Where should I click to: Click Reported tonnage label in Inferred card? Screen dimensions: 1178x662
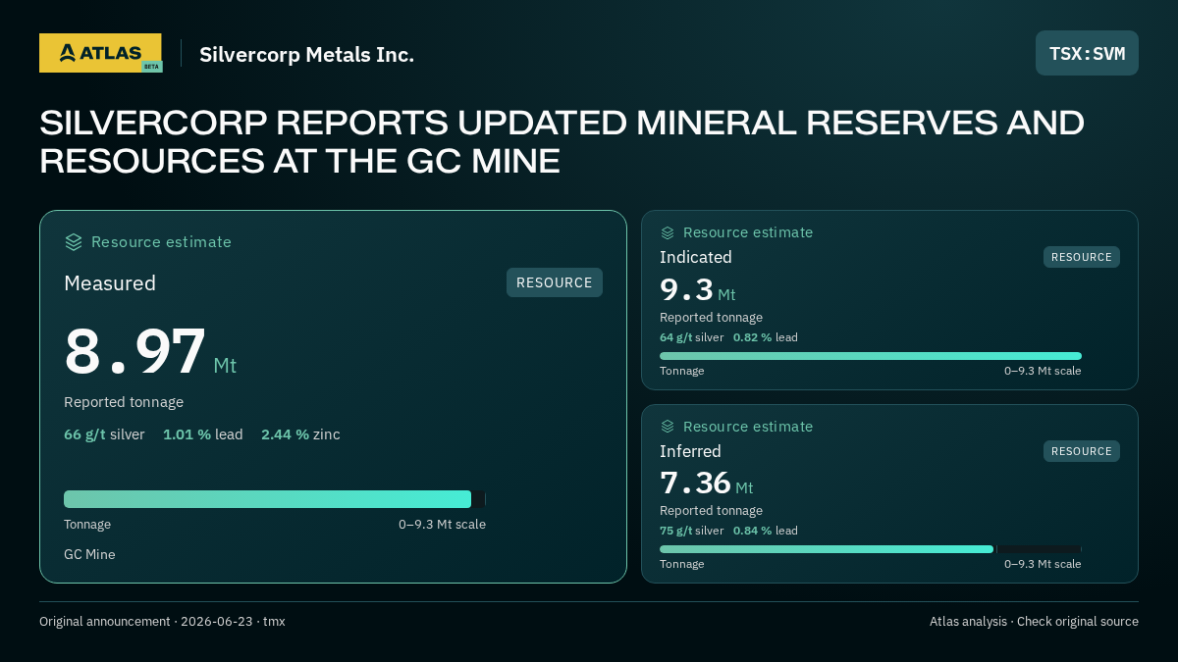coord(711,511)
